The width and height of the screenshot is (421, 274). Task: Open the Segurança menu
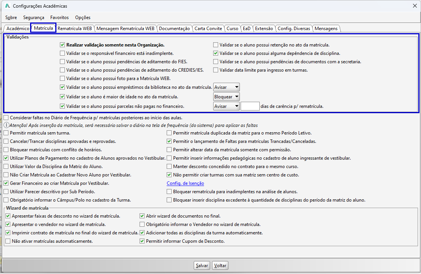click(x=34, y=18)
